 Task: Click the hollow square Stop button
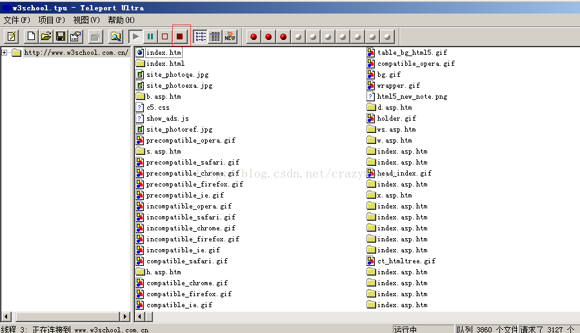(165, 36)
